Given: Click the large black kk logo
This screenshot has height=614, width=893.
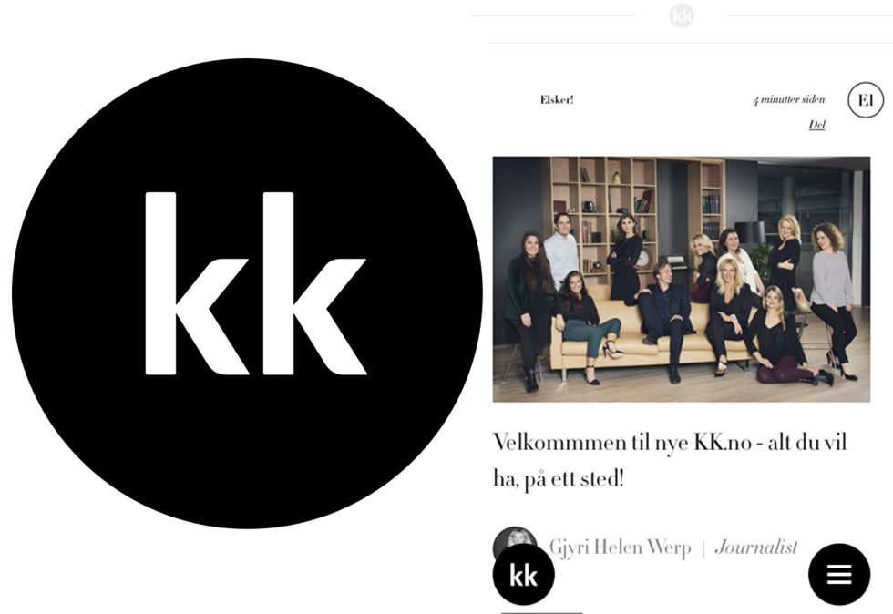Looking at the screenshot, I should 247,293.
